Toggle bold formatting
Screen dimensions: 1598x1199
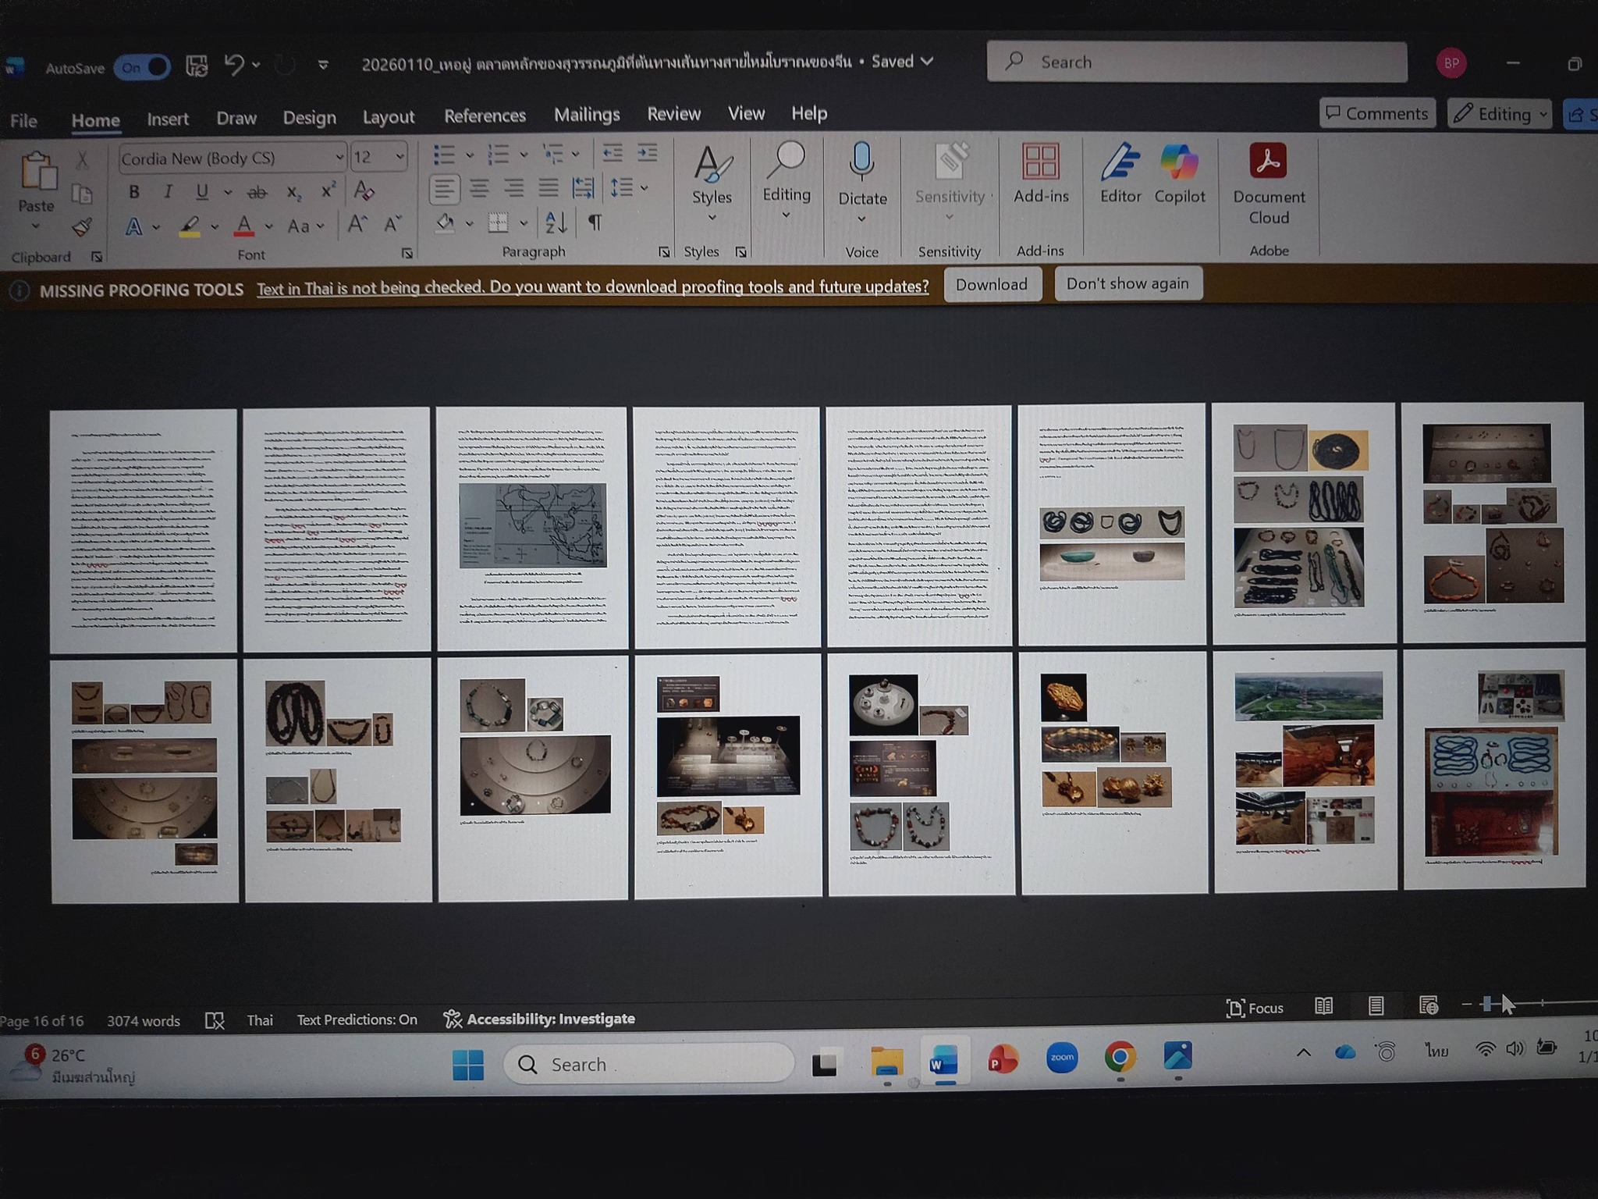(x=134, y=192)
